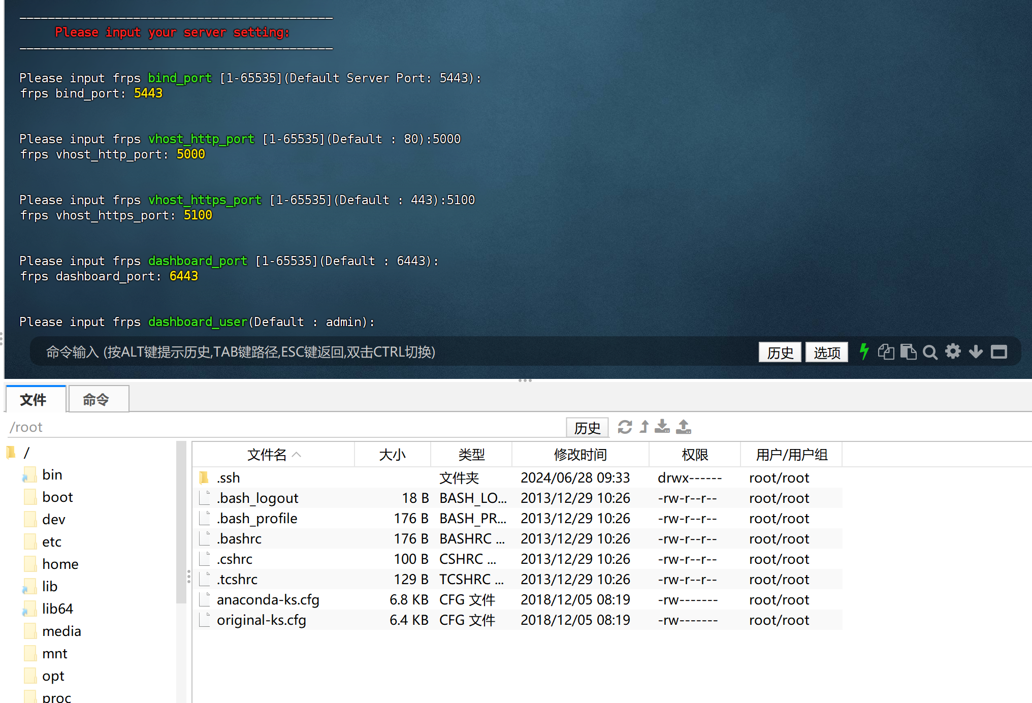
Task: Expand the home folder in directory tree
Action: (60, 564)
